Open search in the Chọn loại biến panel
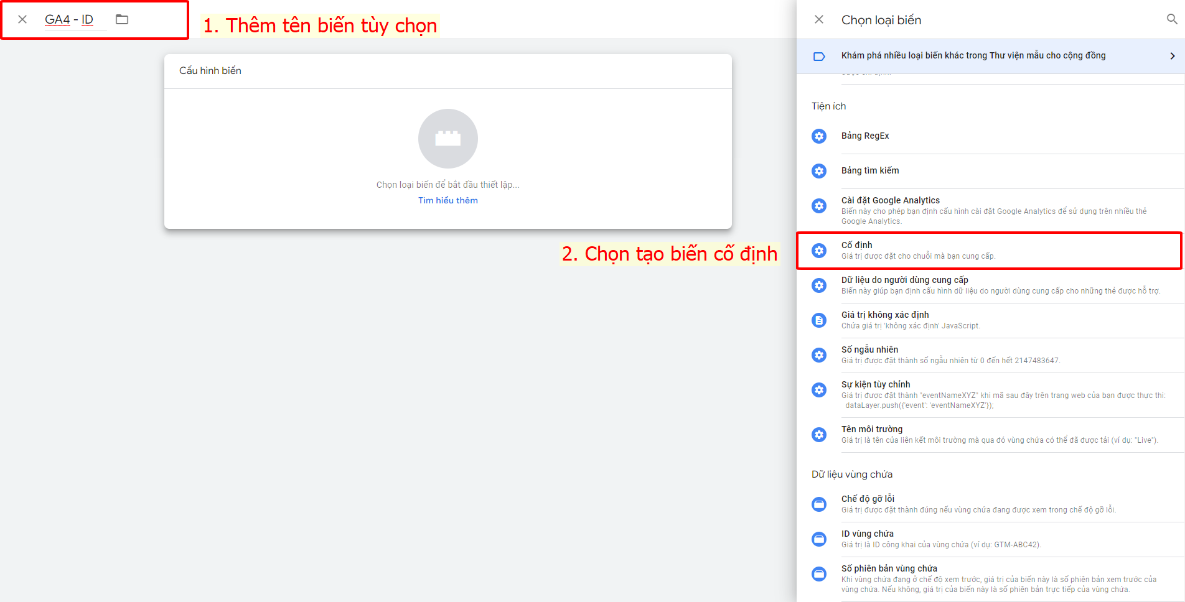The image size is (1185, 602). click(1172, 19)
